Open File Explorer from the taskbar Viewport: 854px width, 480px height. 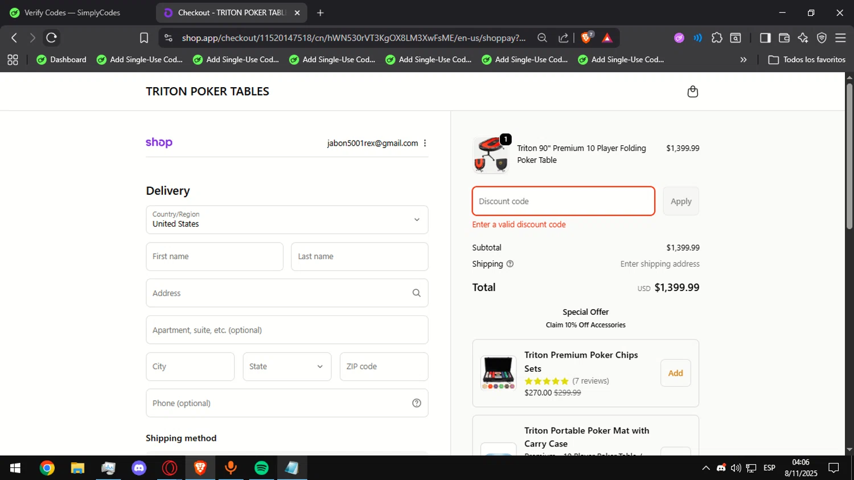point(77,468)
